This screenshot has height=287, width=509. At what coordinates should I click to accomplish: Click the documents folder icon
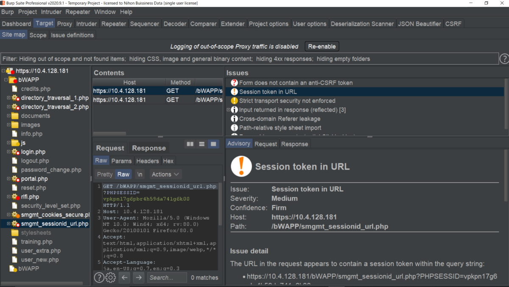tap(15, 116)
